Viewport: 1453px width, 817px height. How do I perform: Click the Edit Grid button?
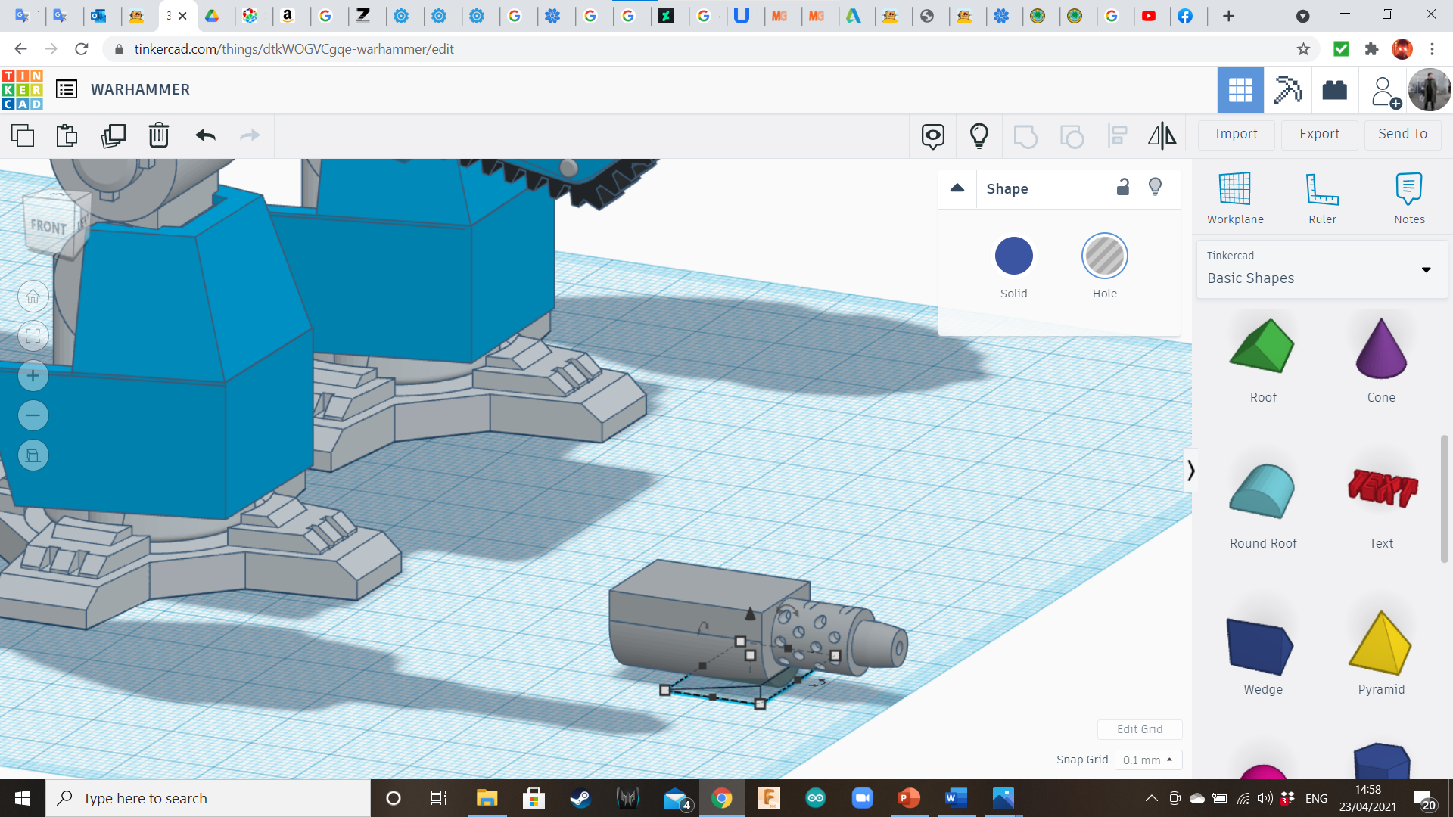1139,729
